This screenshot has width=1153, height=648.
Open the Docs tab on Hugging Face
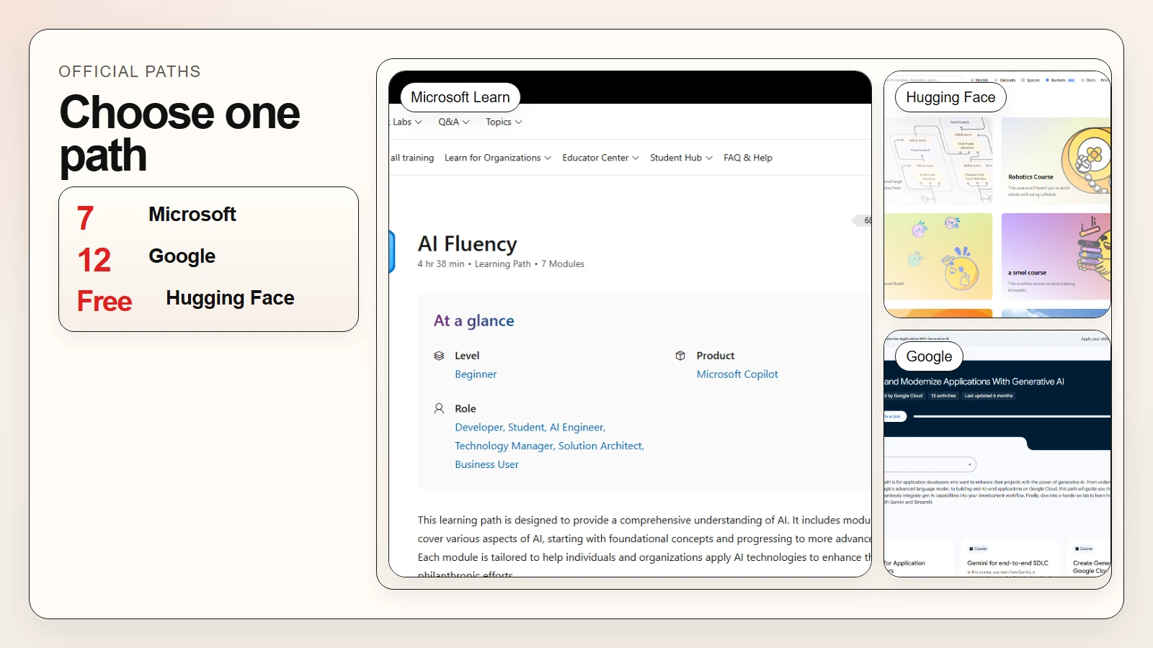pos(1088,80)
